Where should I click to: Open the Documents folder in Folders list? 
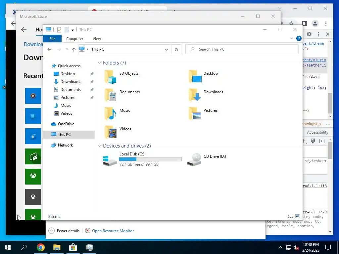(x=122, y=95)
